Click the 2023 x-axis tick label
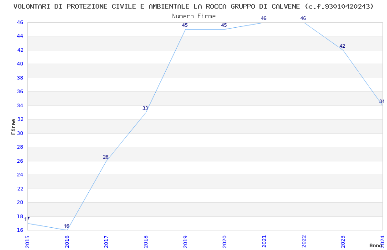 [343, 242]
